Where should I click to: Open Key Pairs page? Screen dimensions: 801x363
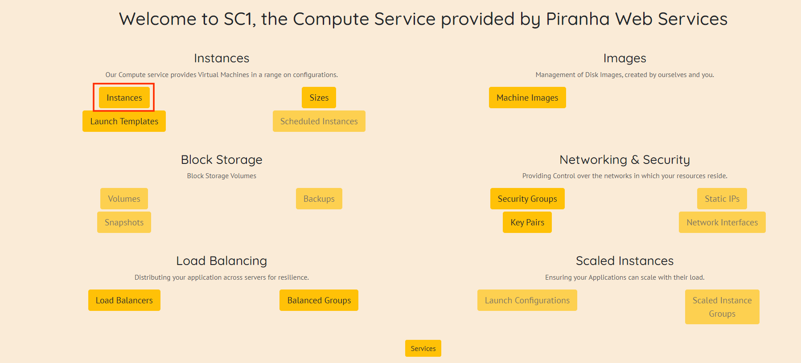click(x=527, y=222)
